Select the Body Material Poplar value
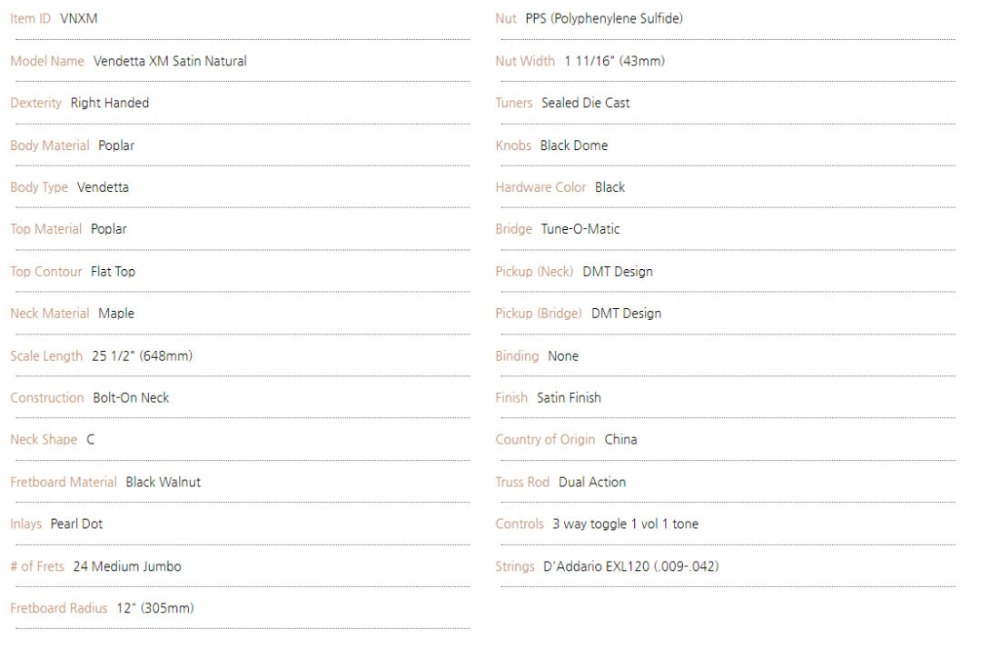Viewport: 981px width, 659px height. 116,145
